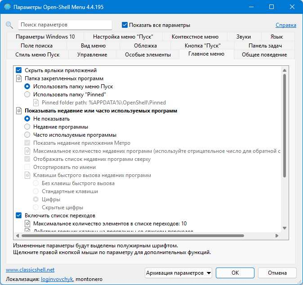Select "Стандартные клавиши" radio
Screen dimensions: 303x285
pyautogui.click(x=36, y=191)
